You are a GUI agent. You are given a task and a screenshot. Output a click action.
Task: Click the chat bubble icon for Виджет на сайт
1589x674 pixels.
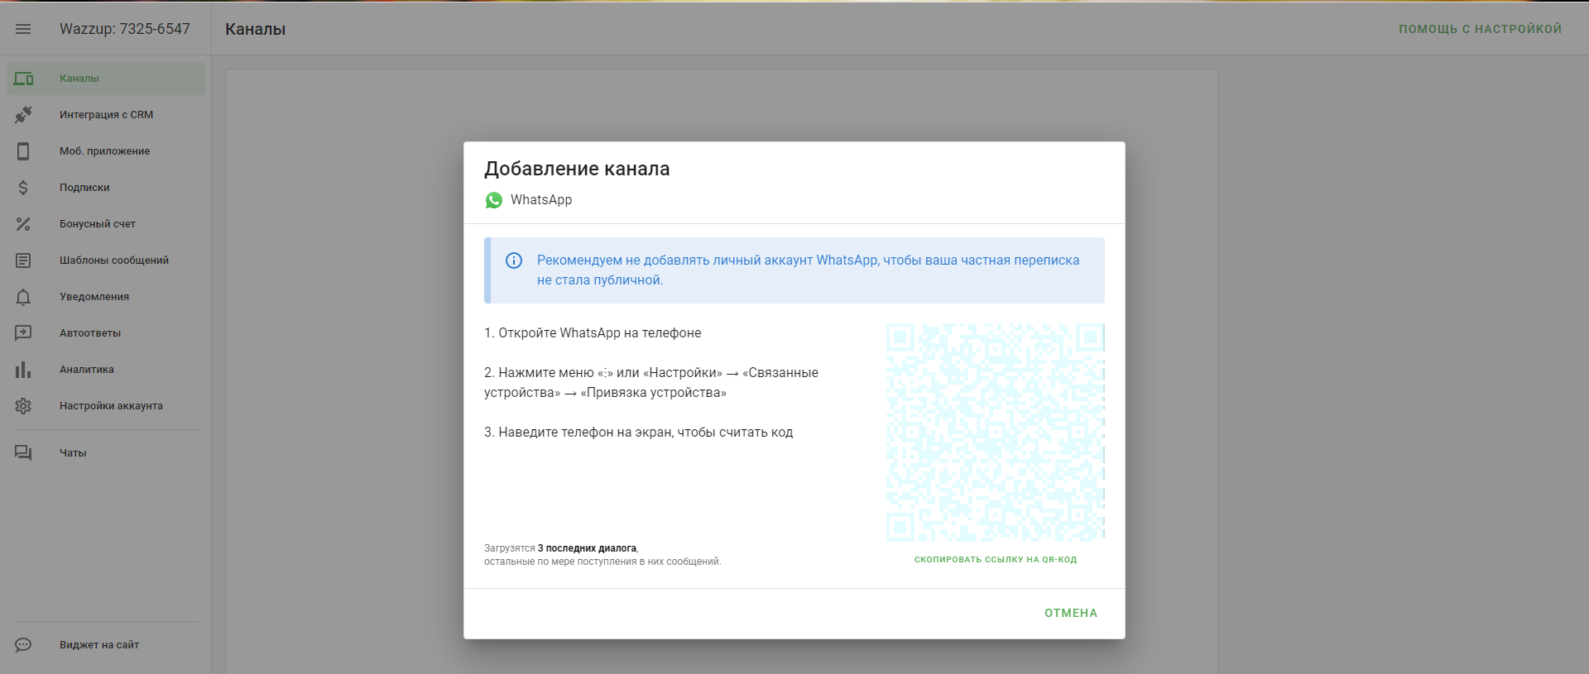pyautogui.click(x=23, y=645)
